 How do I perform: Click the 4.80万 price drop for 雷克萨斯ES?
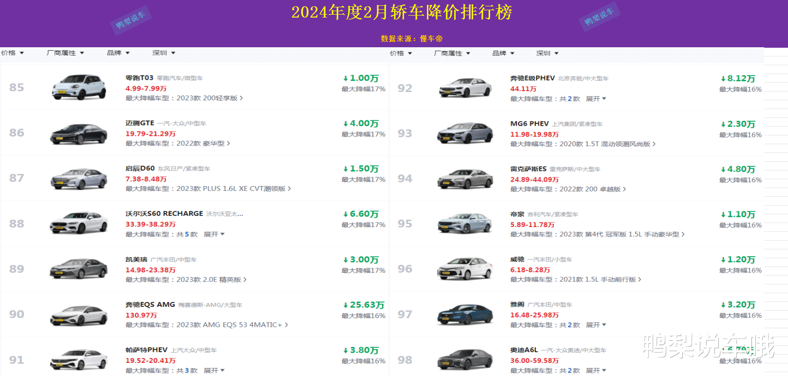coord(738,169)
